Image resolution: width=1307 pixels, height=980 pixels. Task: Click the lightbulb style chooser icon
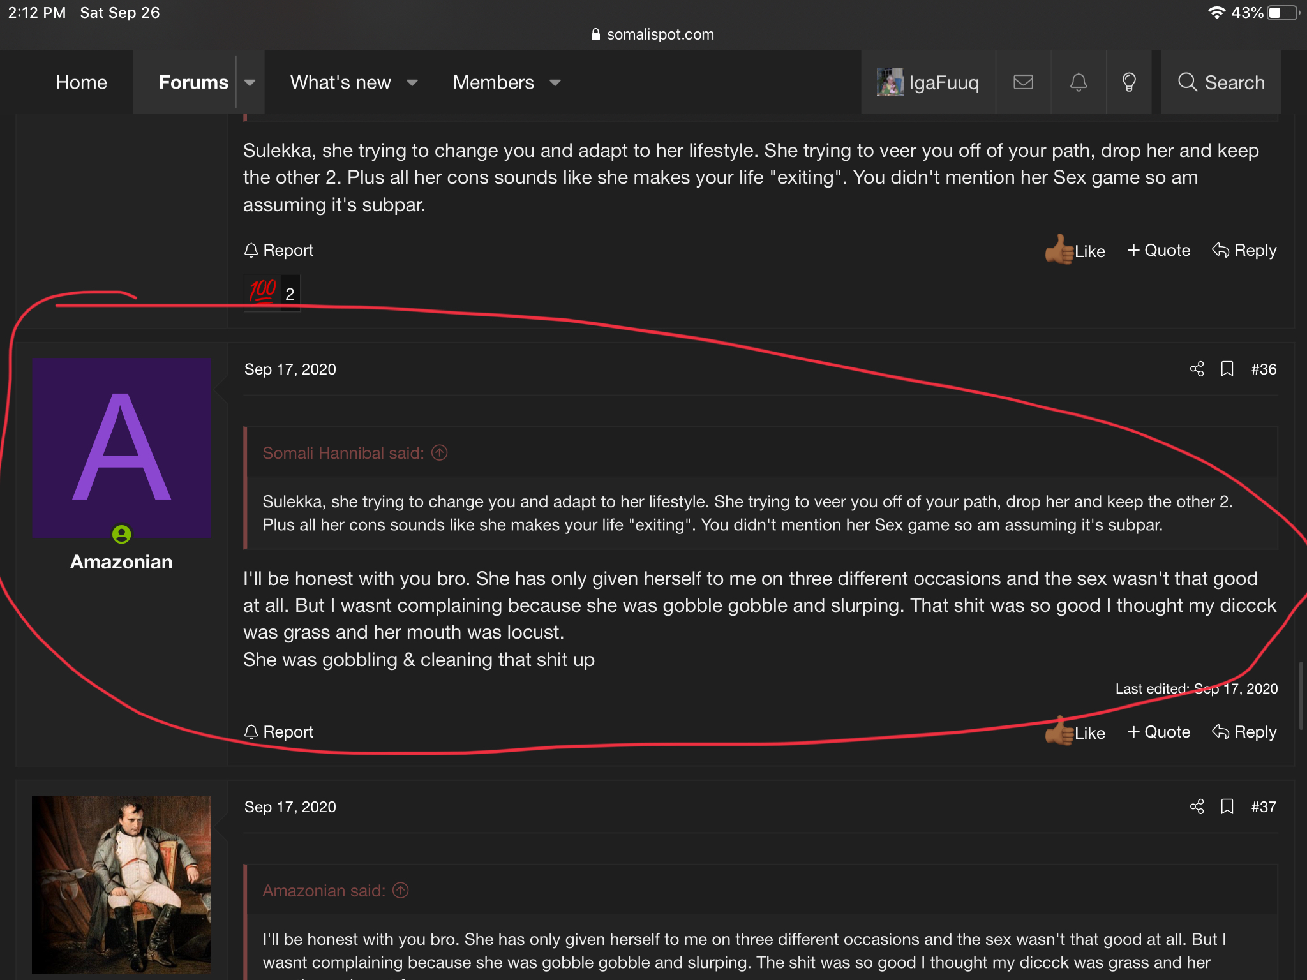point(1129,82)
